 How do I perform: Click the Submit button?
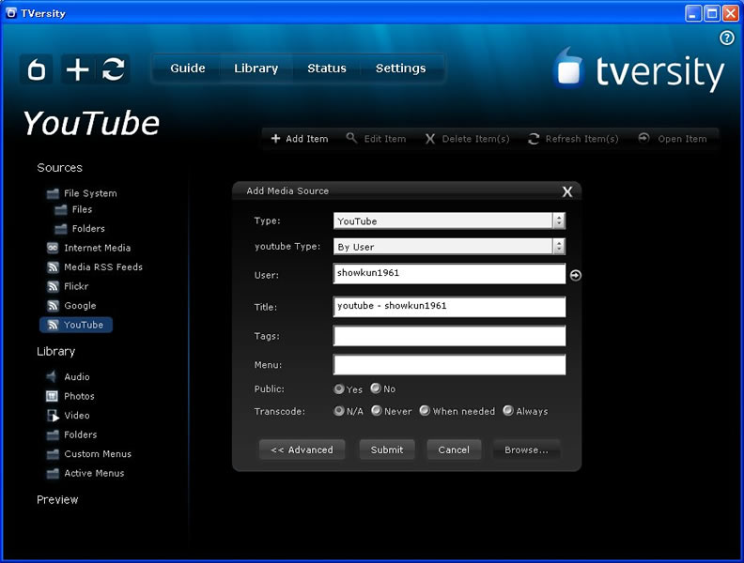(387, 449)
